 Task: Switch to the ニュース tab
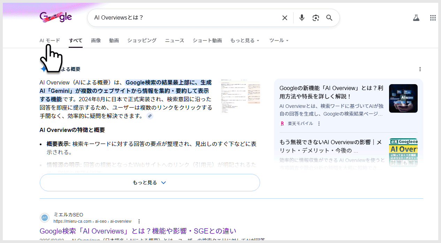pyautogui.click(x=174, y=40)
